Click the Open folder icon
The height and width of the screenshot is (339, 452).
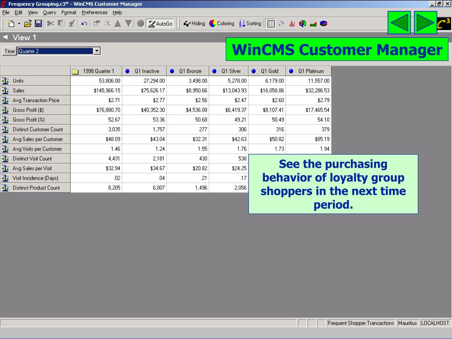(x=28, y=24)
